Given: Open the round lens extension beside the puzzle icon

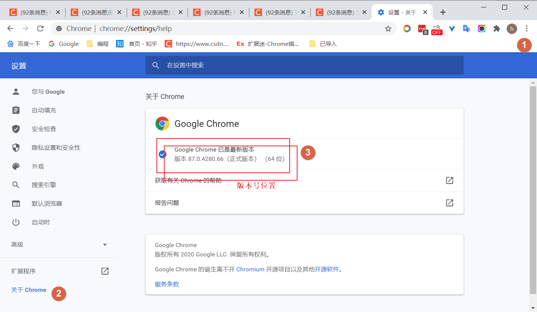Looking at the screenshot, I should tap(482, 29).
